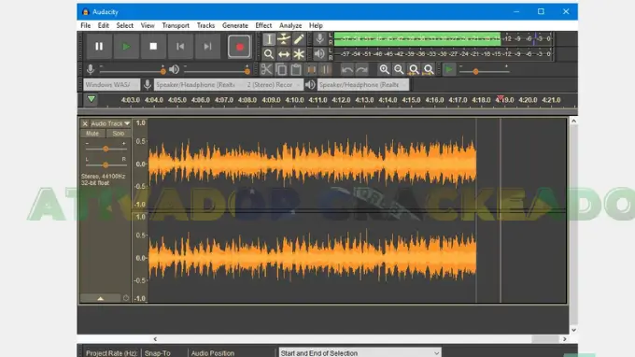Screen dimensions: 635x357
Task: Collapse the track with up arrow
Action: pyautogui.click(x=101, y=298)
